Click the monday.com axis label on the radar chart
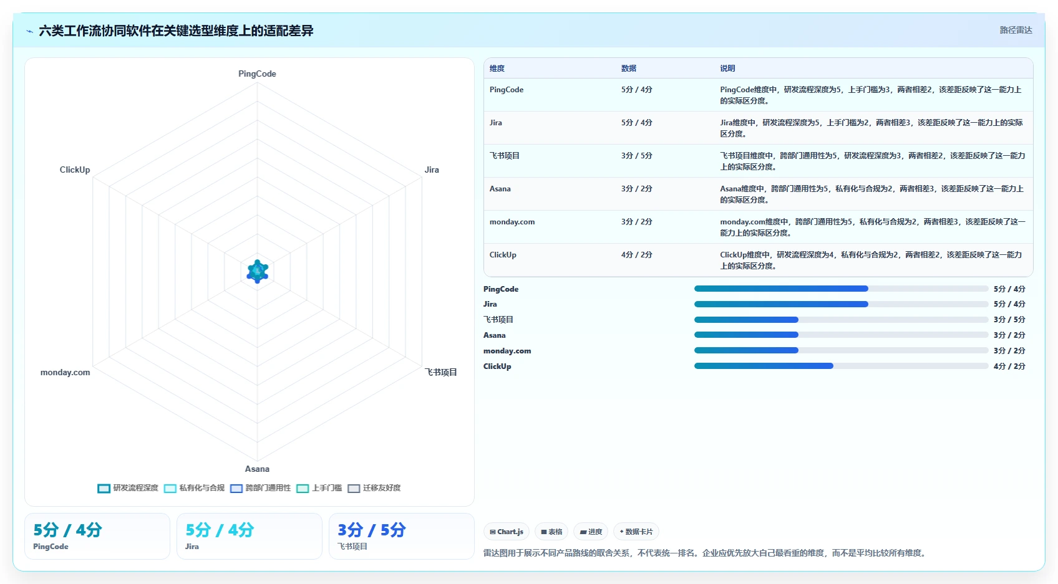1058x584 pixels. coord(66,372)
